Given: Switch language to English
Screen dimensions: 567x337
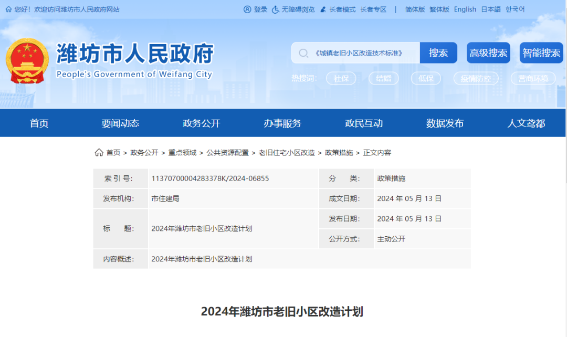Looking at the screenshot, I should pos(465,9).
